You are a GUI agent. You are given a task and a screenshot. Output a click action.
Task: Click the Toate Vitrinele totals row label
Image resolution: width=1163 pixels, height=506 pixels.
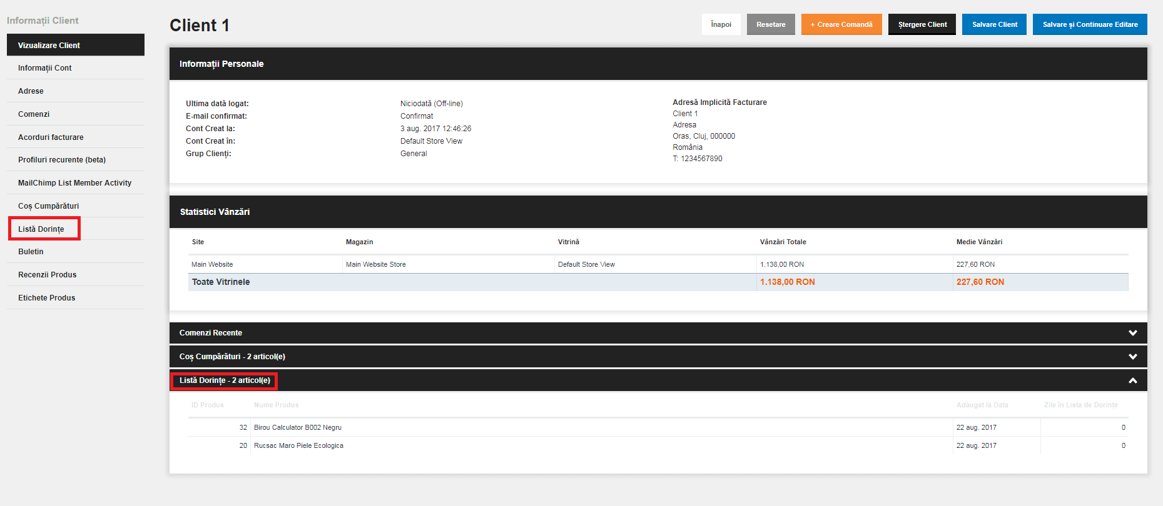221,282
